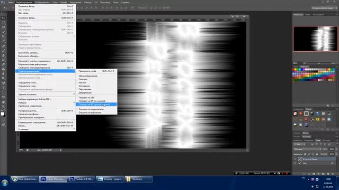The height and width of the screenshot is (190, 339).
Task: Select the Brush tool
Action: tap(3, 51)
